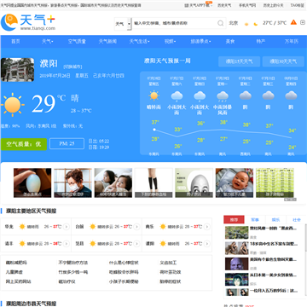Click the woman wearing mask ad thumbnail

click(72, 182)
